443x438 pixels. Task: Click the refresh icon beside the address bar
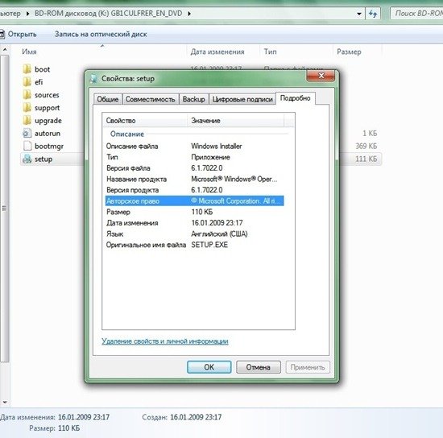(x=373, y=13)
